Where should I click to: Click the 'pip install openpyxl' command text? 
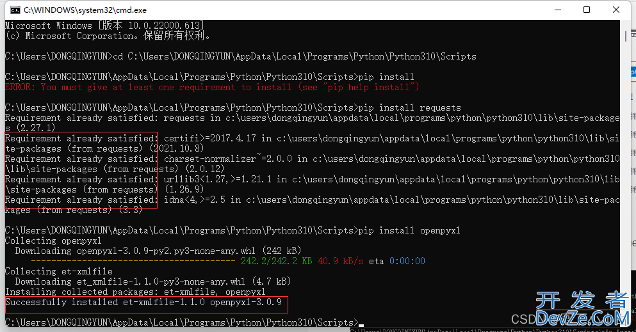(410, 230)
